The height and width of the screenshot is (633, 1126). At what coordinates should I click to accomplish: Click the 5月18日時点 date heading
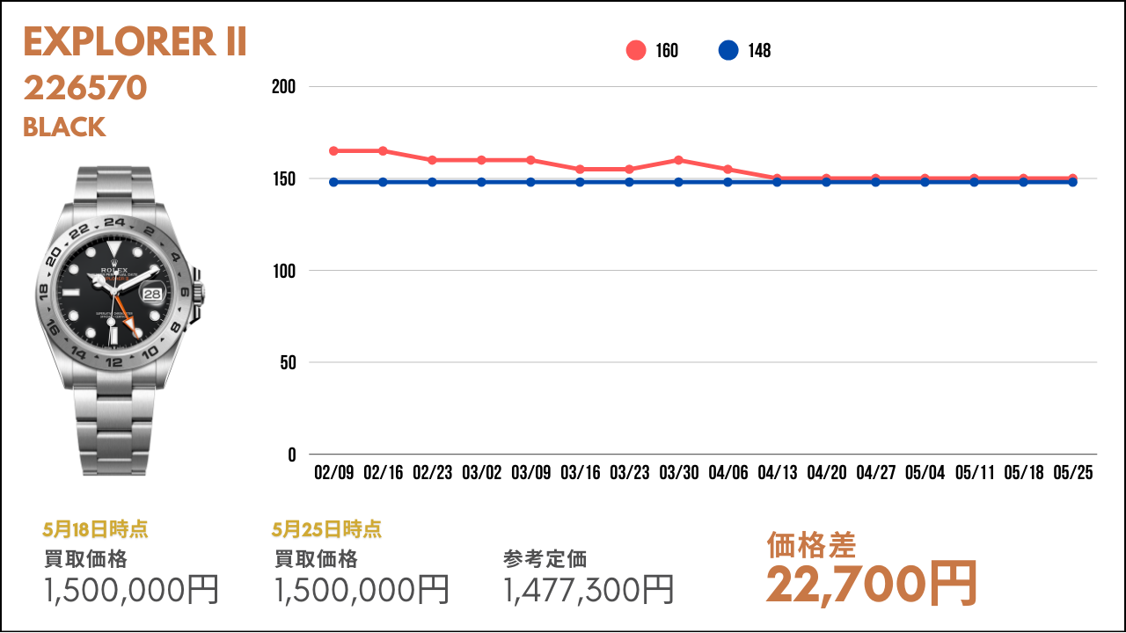(95, 529)
